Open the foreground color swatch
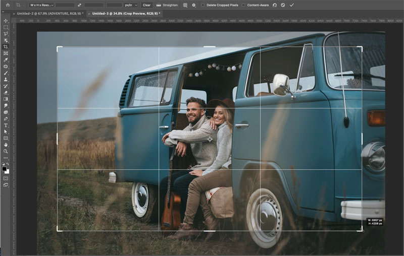 pyautogui.click(x=4, y=169)
